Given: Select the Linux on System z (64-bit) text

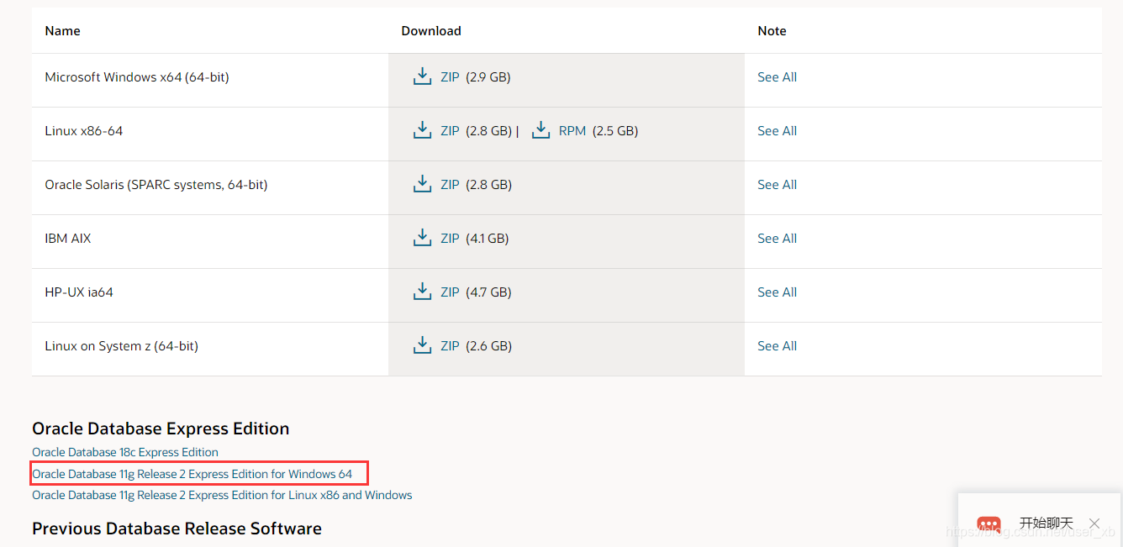Looking at the screenshot, I should click(x=122, y=346).
